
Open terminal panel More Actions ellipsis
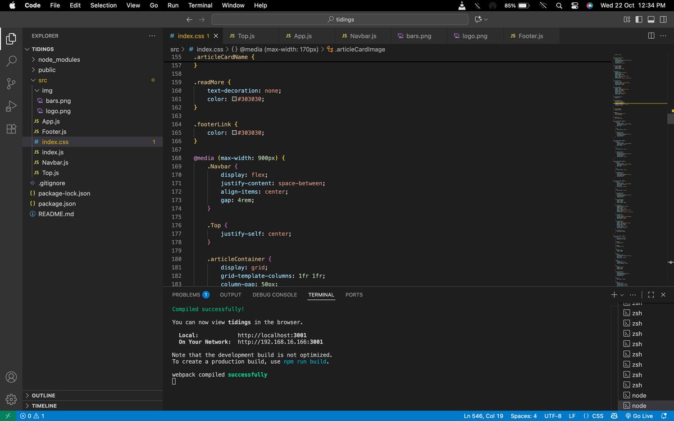coord(633,295)
